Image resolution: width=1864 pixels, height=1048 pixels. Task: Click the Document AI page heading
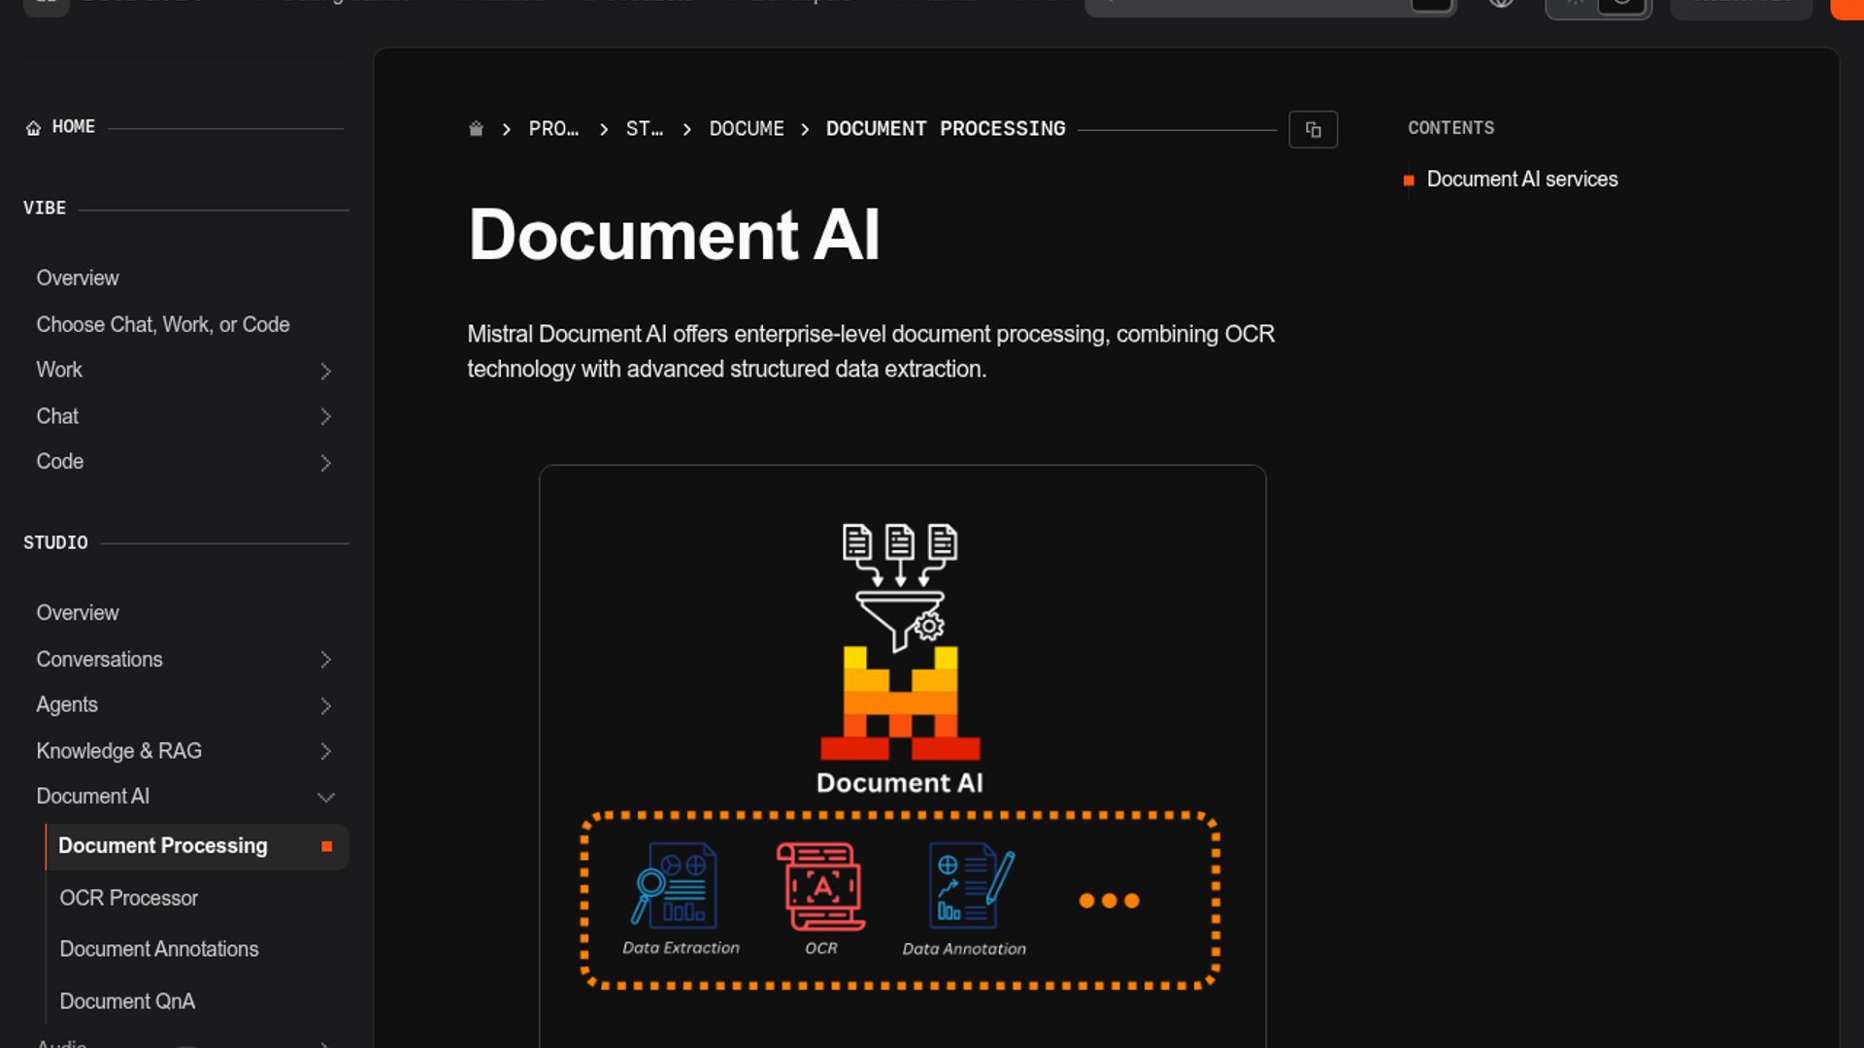pos(674,235)
